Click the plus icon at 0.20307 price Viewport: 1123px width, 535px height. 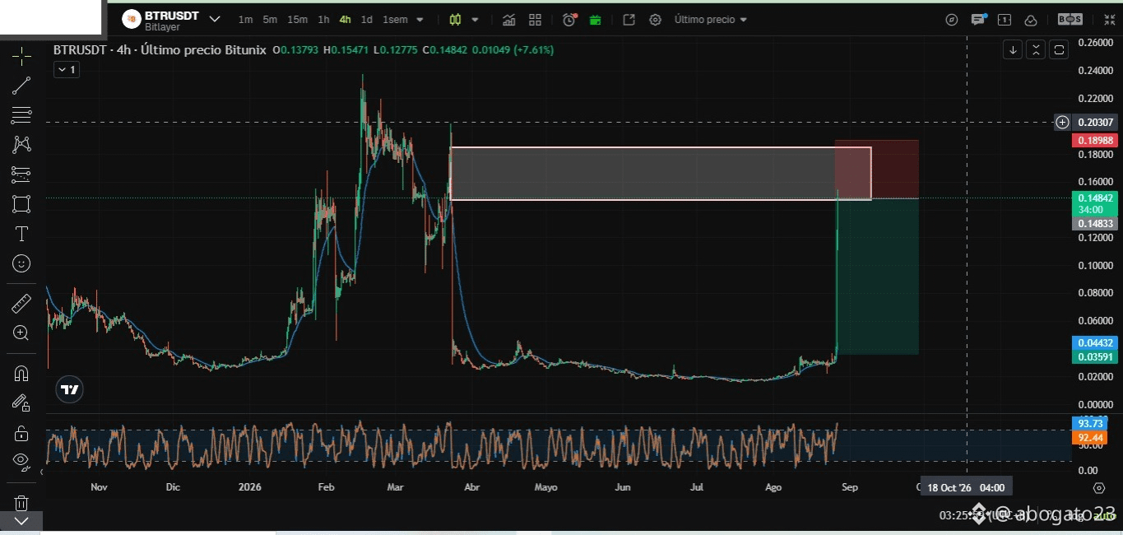[1062, 122]
